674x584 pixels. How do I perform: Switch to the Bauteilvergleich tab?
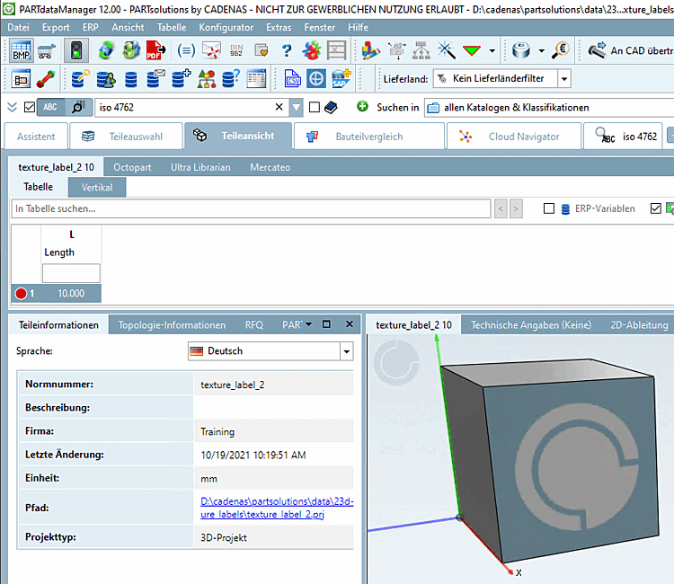coord(368,137)
